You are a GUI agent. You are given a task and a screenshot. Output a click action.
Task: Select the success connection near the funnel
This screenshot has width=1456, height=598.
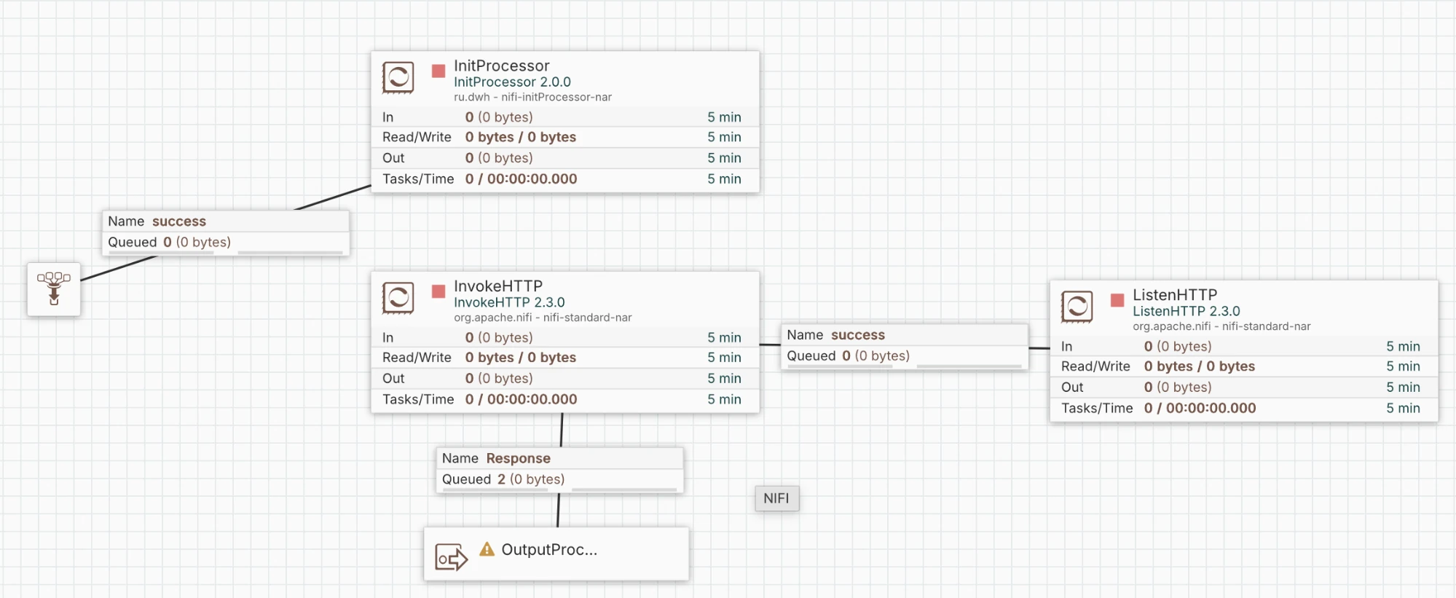tap(225, 232)
